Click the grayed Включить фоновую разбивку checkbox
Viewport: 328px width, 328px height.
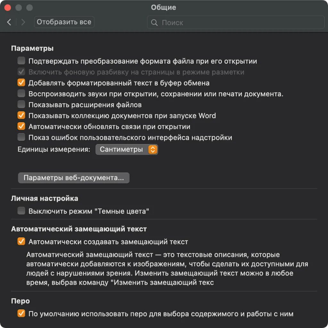pyautogui.click(x=21, y=72)
